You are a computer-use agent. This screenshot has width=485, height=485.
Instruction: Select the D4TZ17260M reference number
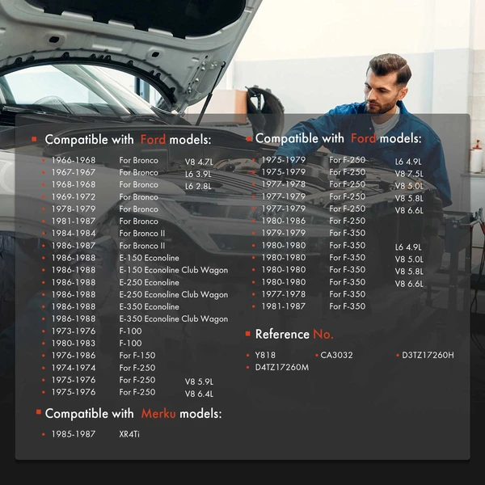coord(282,367)
